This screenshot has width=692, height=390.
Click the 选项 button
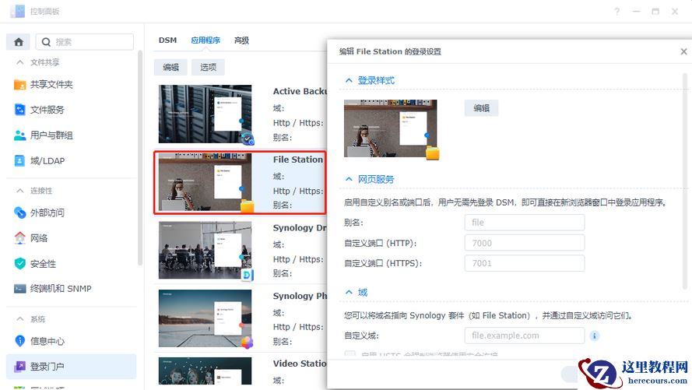[209, 67]
